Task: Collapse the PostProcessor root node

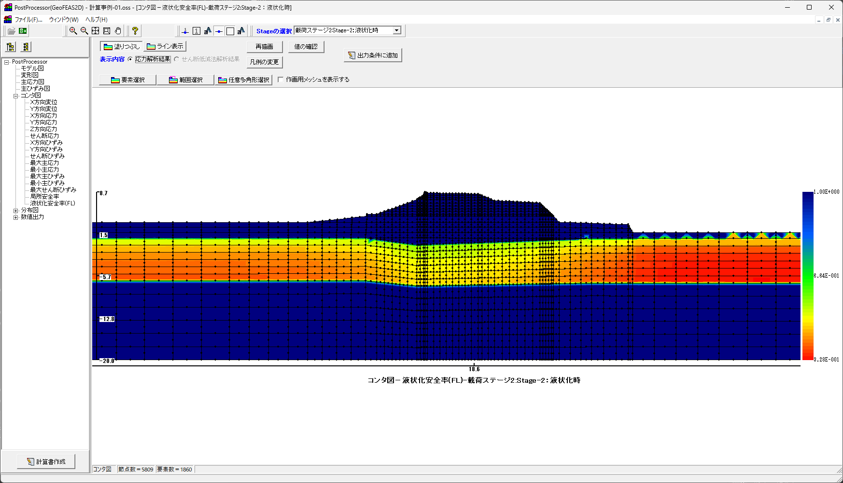Action: click(x=7, y=62)
